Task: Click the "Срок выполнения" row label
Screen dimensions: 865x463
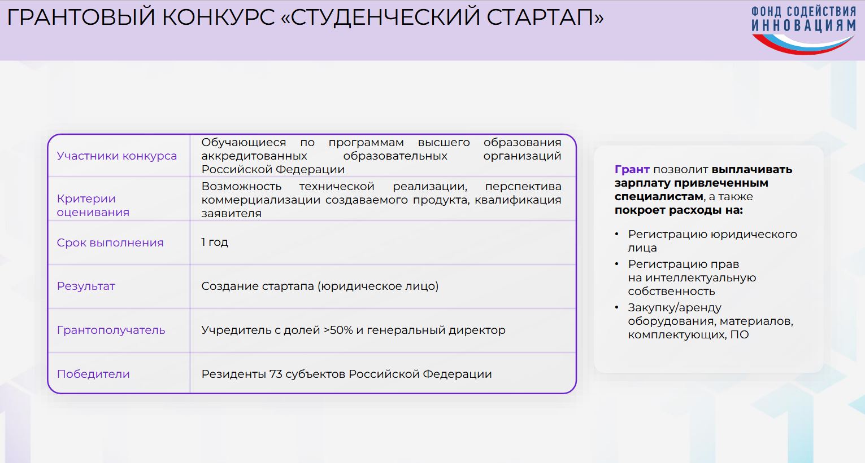Action: coord(110,242)
